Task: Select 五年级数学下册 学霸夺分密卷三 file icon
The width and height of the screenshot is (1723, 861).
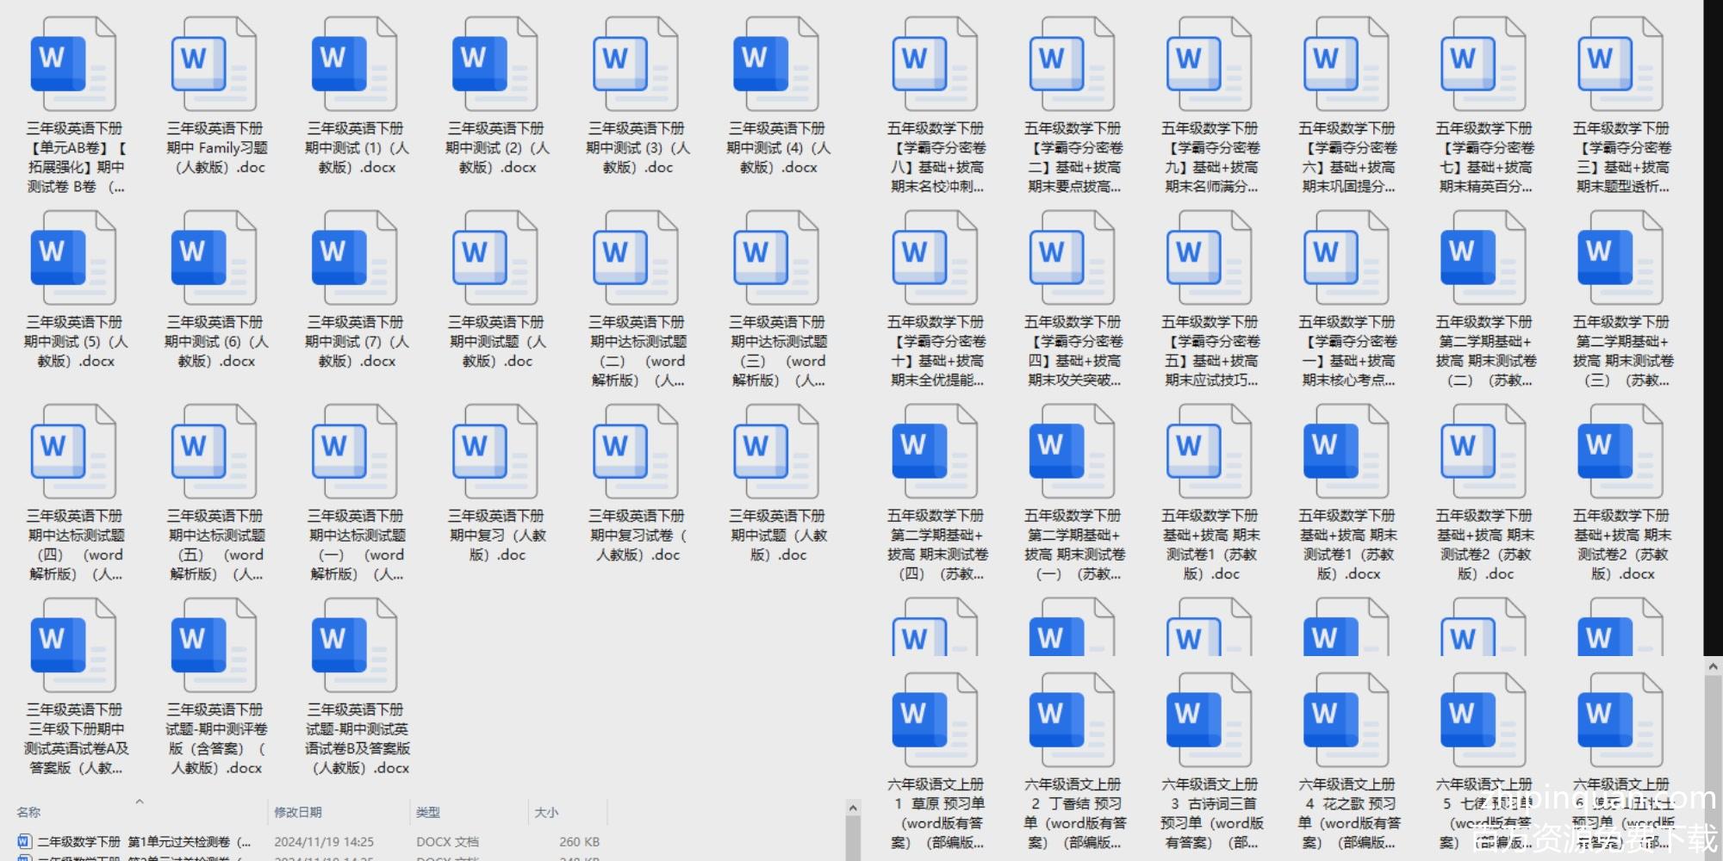Action: click(x=1620, y=65)
